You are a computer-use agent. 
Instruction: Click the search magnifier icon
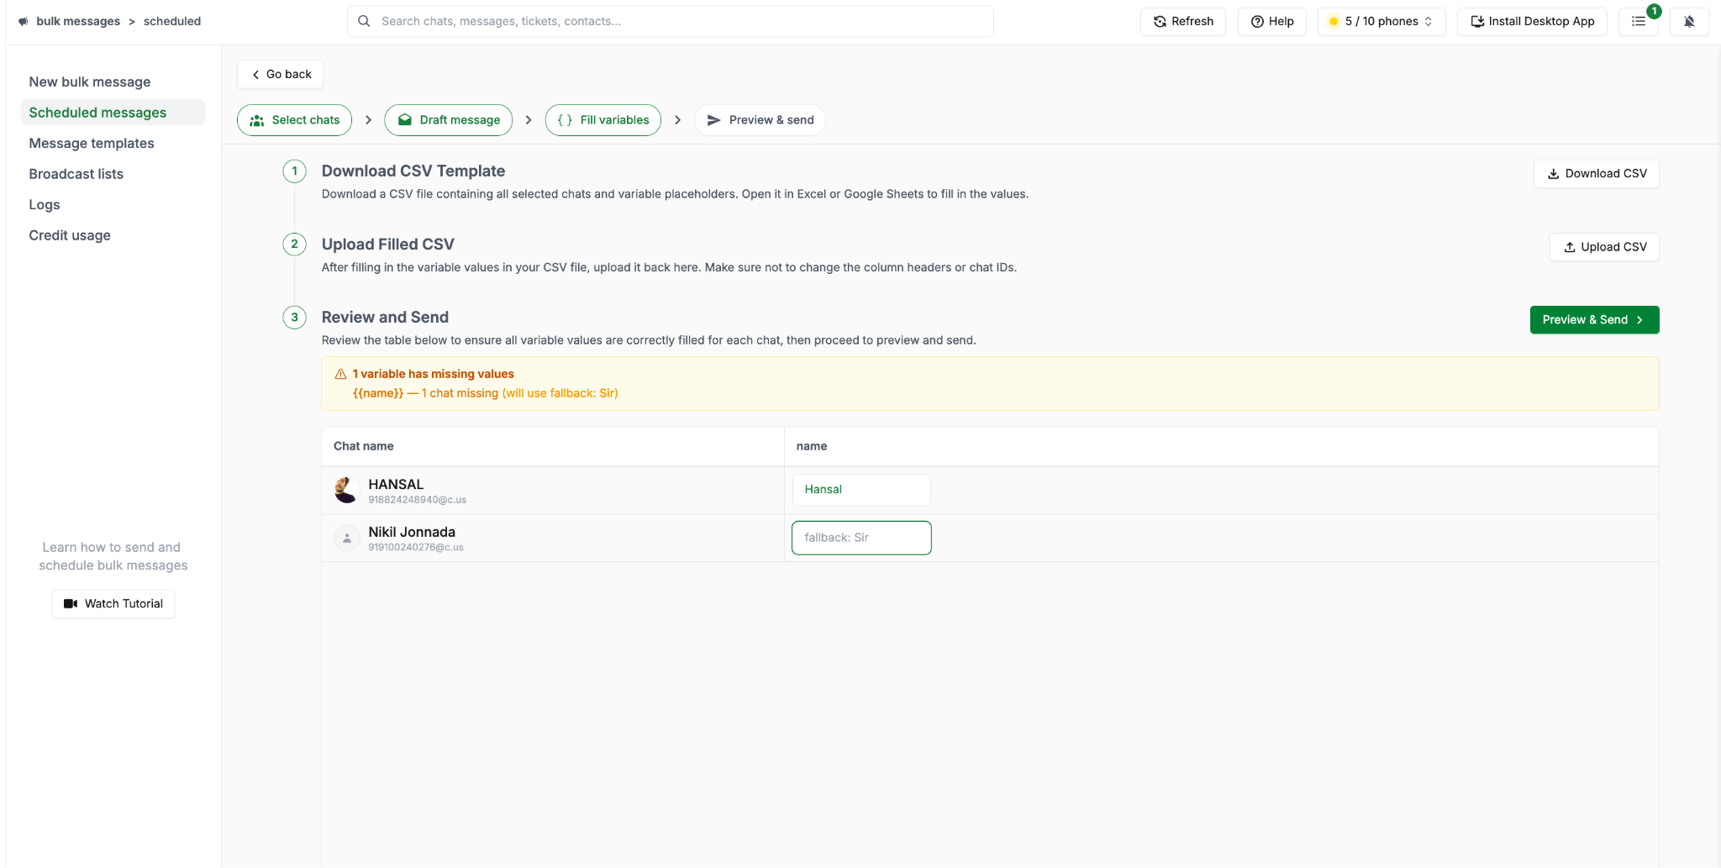click(364, 21)
